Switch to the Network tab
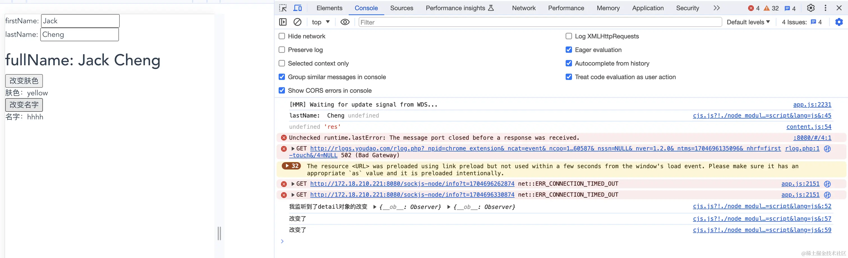 524,8
